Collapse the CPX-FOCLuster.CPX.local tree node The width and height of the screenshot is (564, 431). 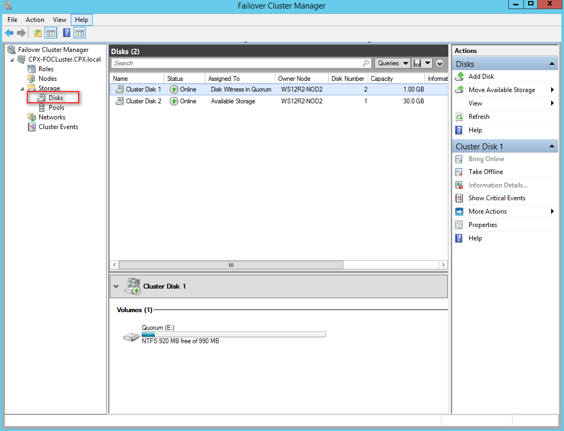(x=12, y=59)
